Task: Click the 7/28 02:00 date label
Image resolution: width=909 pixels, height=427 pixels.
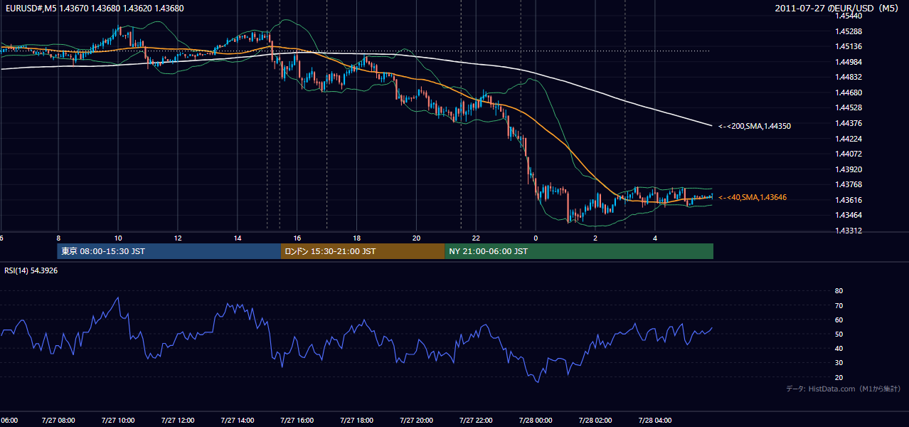Action: (596, 421)
